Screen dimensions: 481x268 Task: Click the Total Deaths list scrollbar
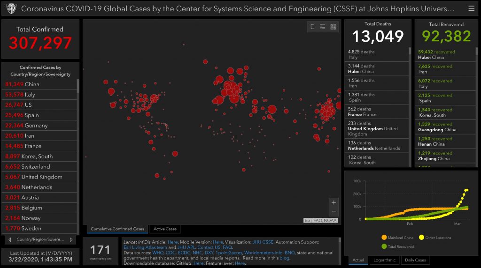coord(410,51)
